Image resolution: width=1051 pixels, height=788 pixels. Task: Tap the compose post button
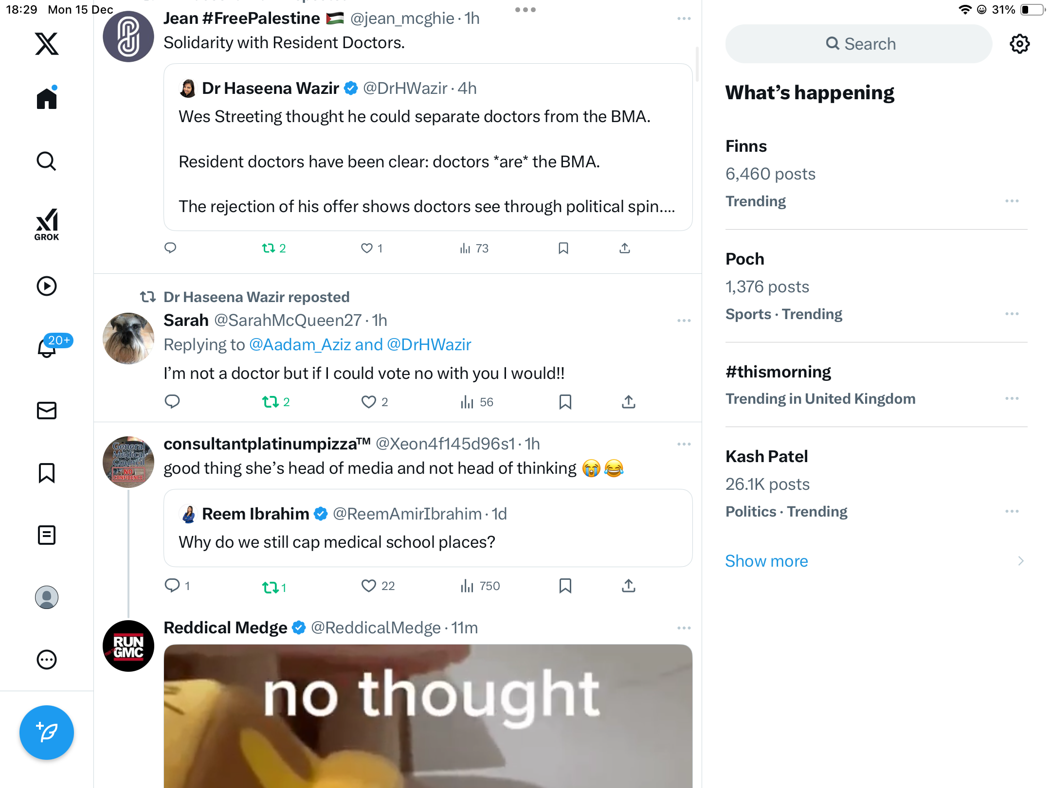[47, 733]
